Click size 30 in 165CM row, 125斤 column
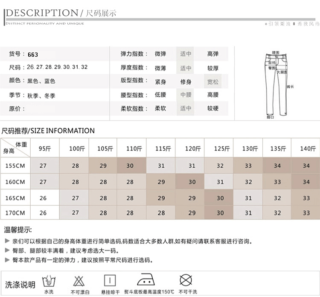 [x=219, y=198]
